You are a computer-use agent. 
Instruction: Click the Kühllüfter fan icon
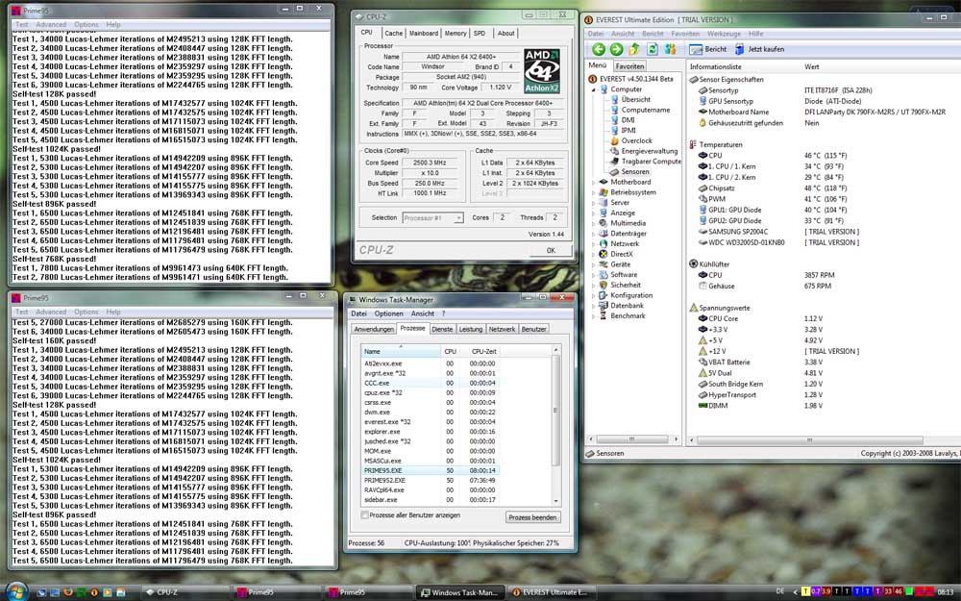[693, 264]
